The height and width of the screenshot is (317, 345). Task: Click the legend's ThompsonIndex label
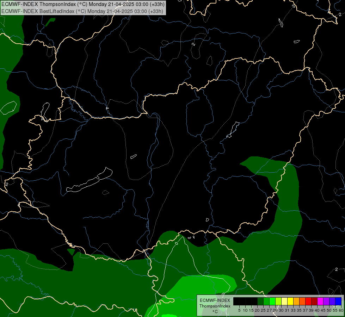(215, 306)
